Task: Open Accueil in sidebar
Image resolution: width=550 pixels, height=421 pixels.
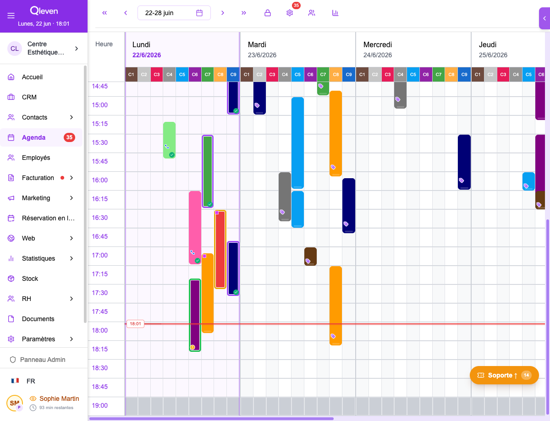Action: point(41,77)
